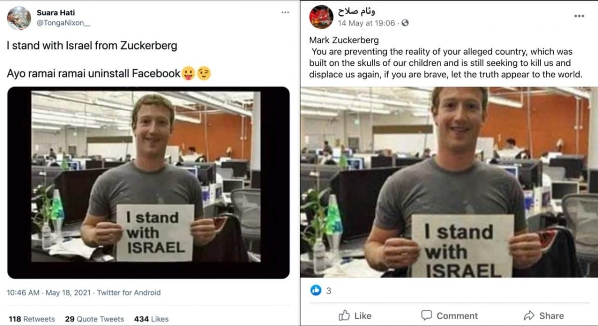The width and height of the screenshot is (598, 326).
Task: Open the tweet's three-dot more menu
Action: pos(285,12)
